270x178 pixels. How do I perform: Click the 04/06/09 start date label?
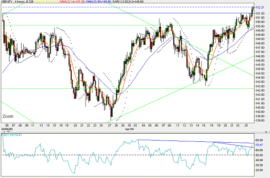[x=7, y=129]
